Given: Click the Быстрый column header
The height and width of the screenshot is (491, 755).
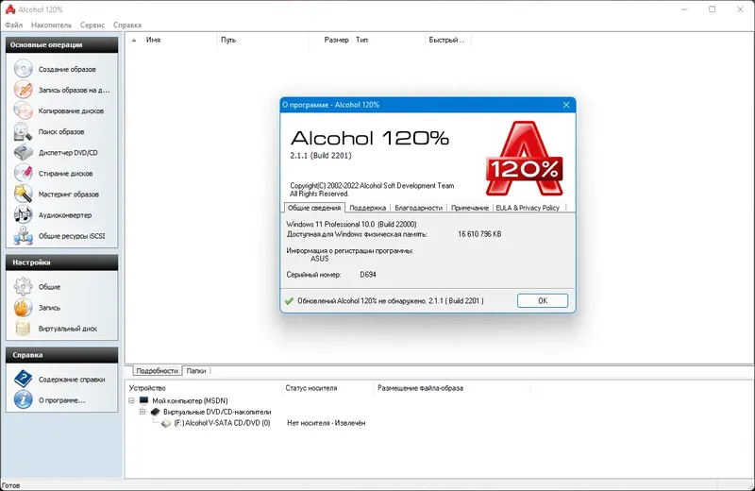Looking at the screenshot, I should click(447, 40).
